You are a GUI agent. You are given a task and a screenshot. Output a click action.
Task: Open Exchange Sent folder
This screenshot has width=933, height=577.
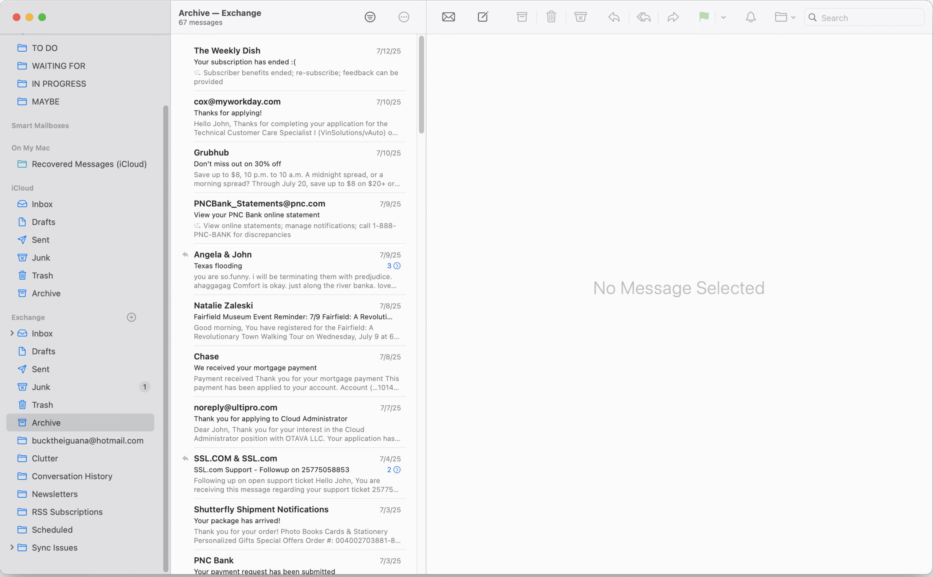coord(80,369)
